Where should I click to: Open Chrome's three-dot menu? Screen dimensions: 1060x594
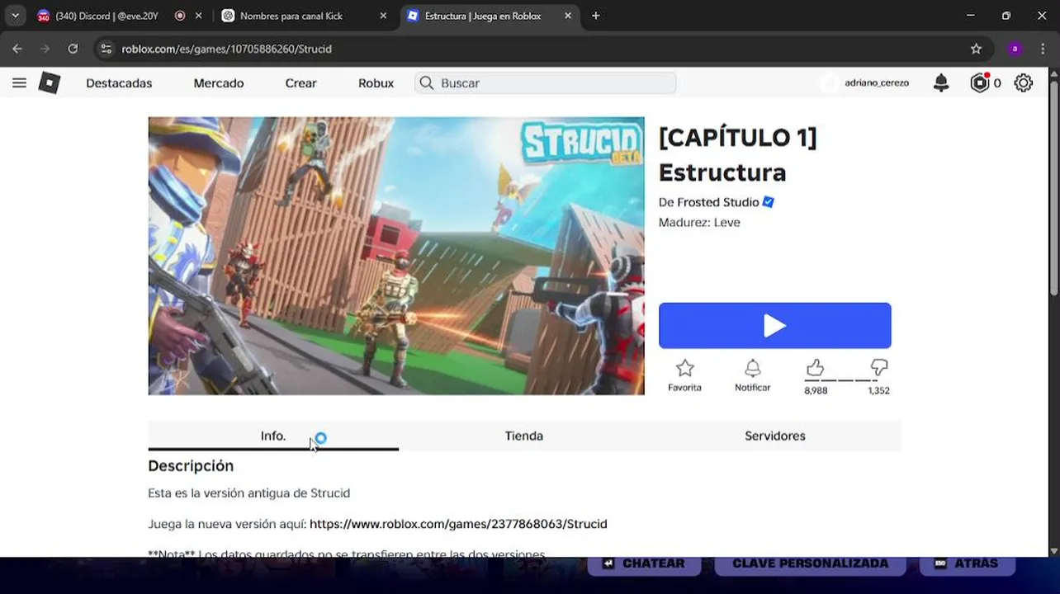[x=1042, y=49]
